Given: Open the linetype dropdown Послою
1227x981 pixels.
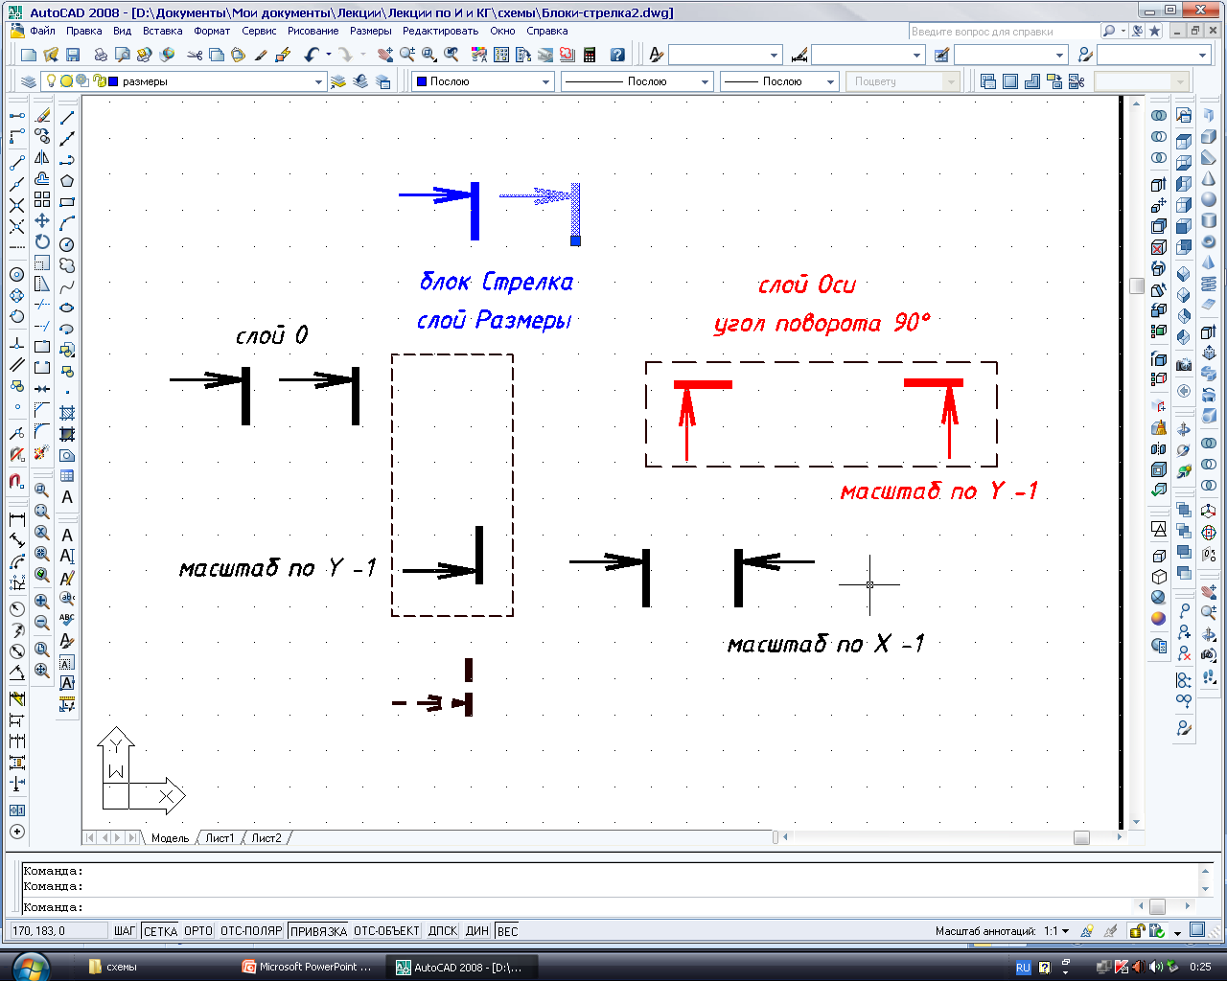Looking at the screenshot, I should [x=637, y=81].
